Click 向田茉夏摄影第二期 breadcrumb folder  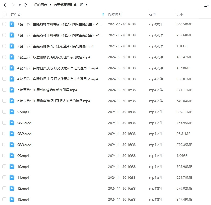tap(68, 5)
